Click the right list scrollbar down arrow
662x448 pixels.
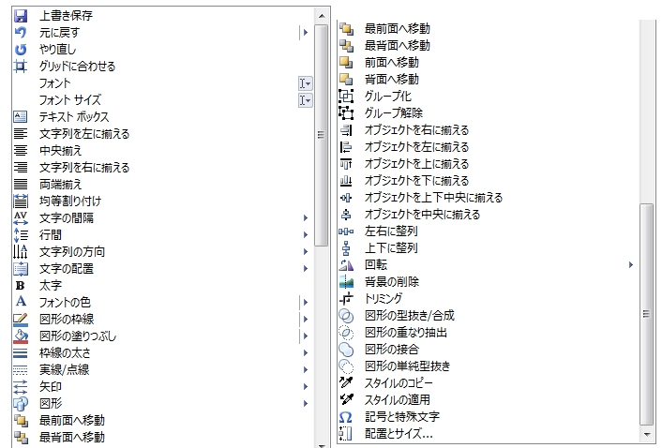tap(646, 436)
